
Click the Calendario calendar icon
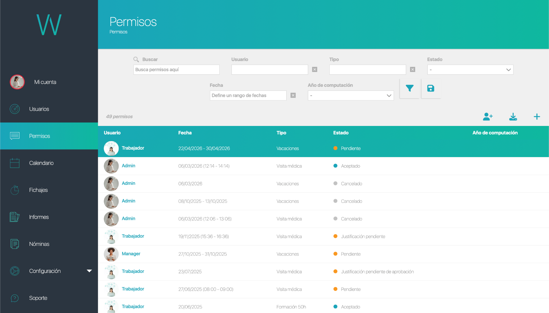point(15,163)
